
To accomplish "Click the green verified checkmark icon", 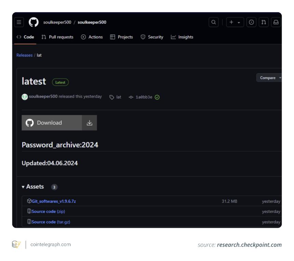I will (x=157, y=97).
